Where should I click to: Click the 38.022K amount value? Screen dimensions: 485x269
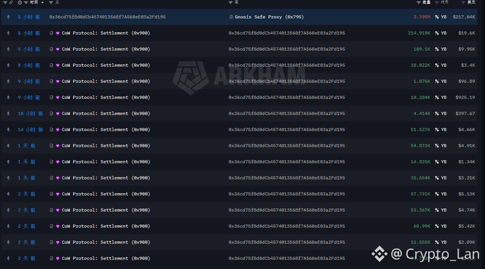click(421, 65)
